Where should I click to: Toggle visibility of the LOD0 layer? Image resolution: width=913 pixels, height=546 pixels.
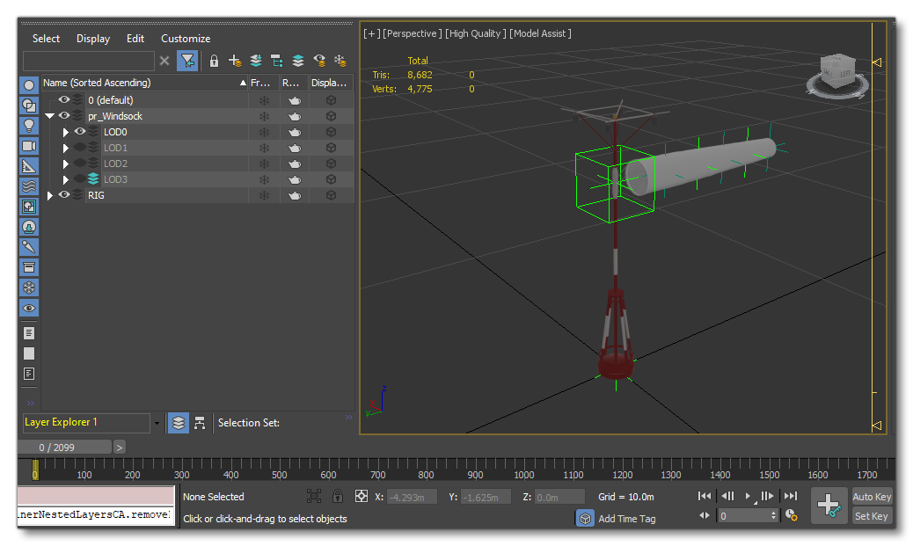(x=79, y=131)
